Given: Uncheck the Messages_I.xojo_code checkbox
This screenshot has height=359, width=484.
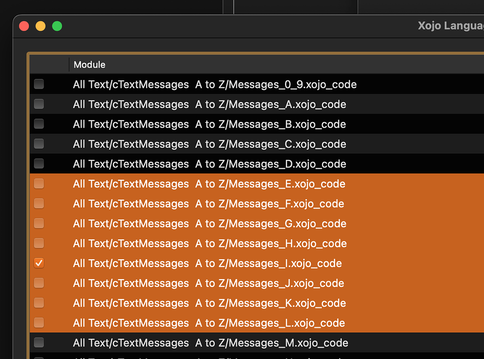Looking at the screenshot, I should 39,263.
